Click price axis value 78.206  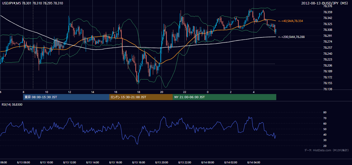point(328,65)
